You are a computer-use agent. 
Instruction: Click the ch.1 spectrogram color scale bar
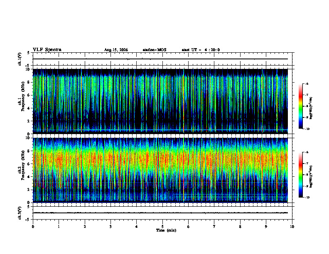click(x=301, y=106)
